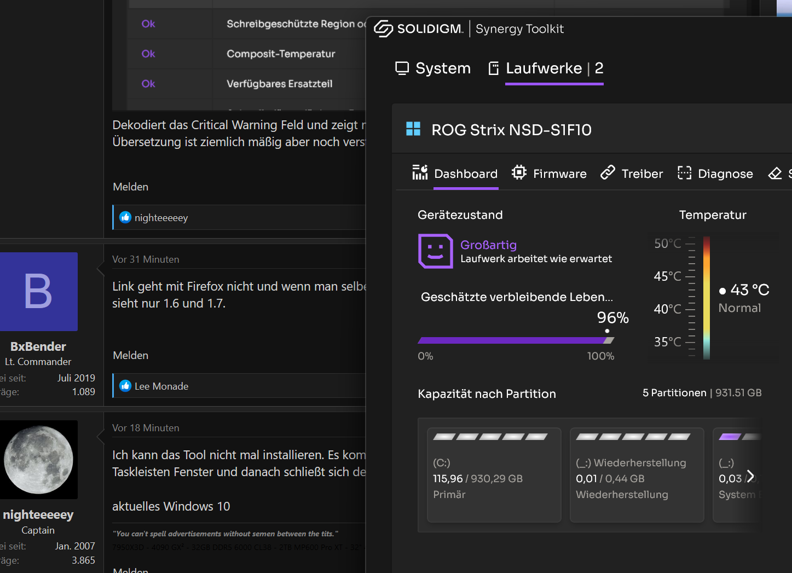The height and width of the screenshot is (573, 792).
Task: Report the Firefox link post via Melden
Action: pos(130,355)
